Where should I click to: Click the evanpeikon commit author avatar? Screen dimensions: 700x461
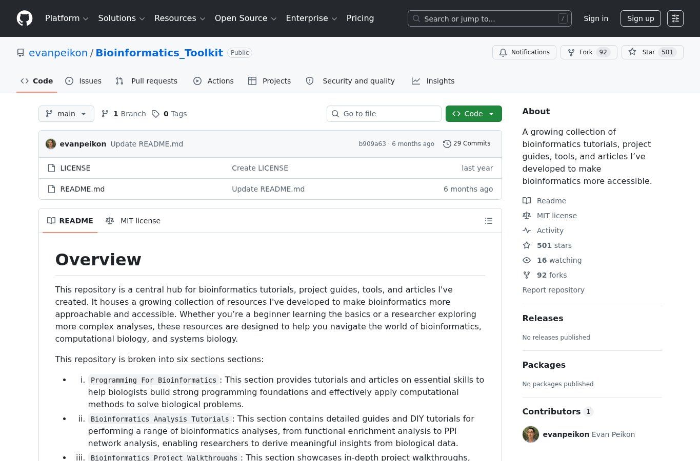click(51, 144)
